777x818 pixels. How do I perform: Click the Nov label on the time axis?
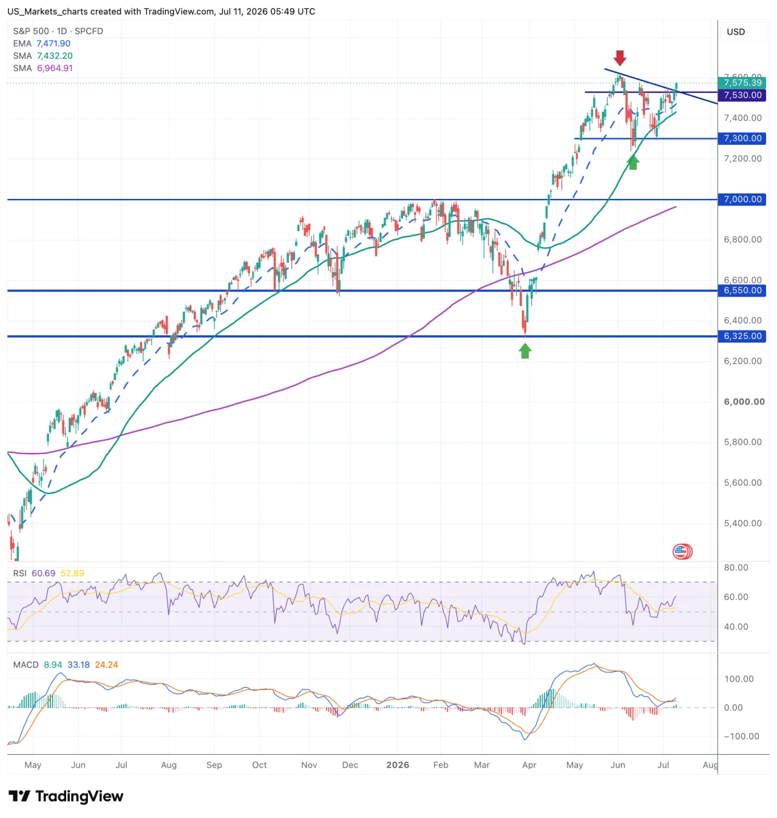coord(309,765)
